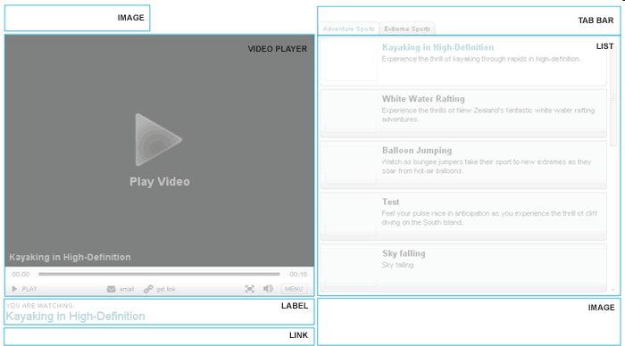
Task: Click the Kayaking video thumbnail in list
Action: (x=350, y=62)
